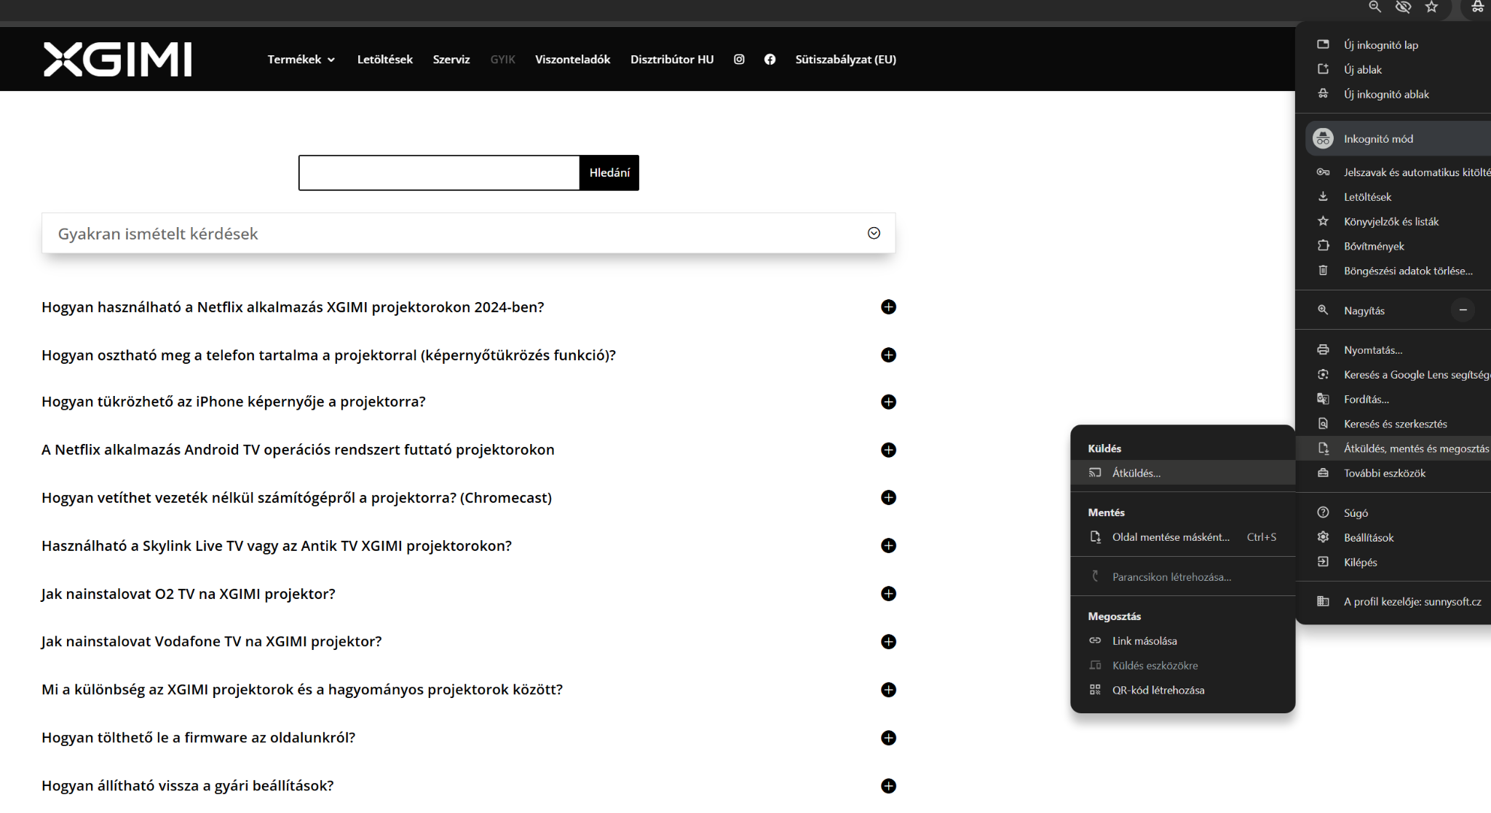Viewport: 1491px width, 813px height.
Task: Click the link icon beside Link másolása
Action: 1095,641
